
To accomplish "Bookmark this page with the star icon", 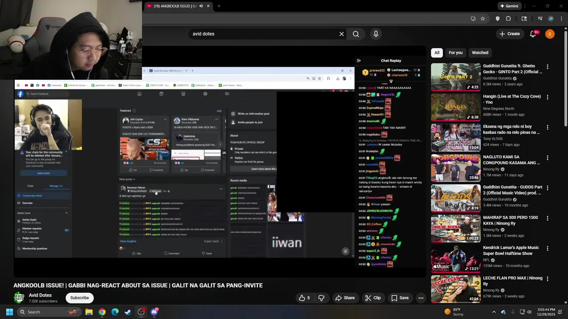I will (x=483, y=19).
